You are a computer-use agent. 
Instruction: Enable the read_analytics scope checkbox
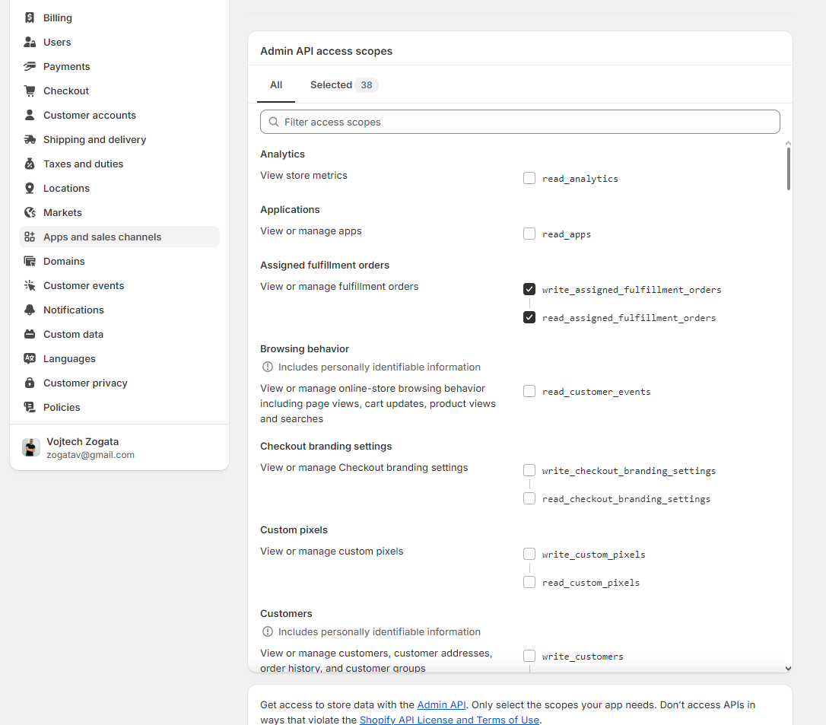529,178
